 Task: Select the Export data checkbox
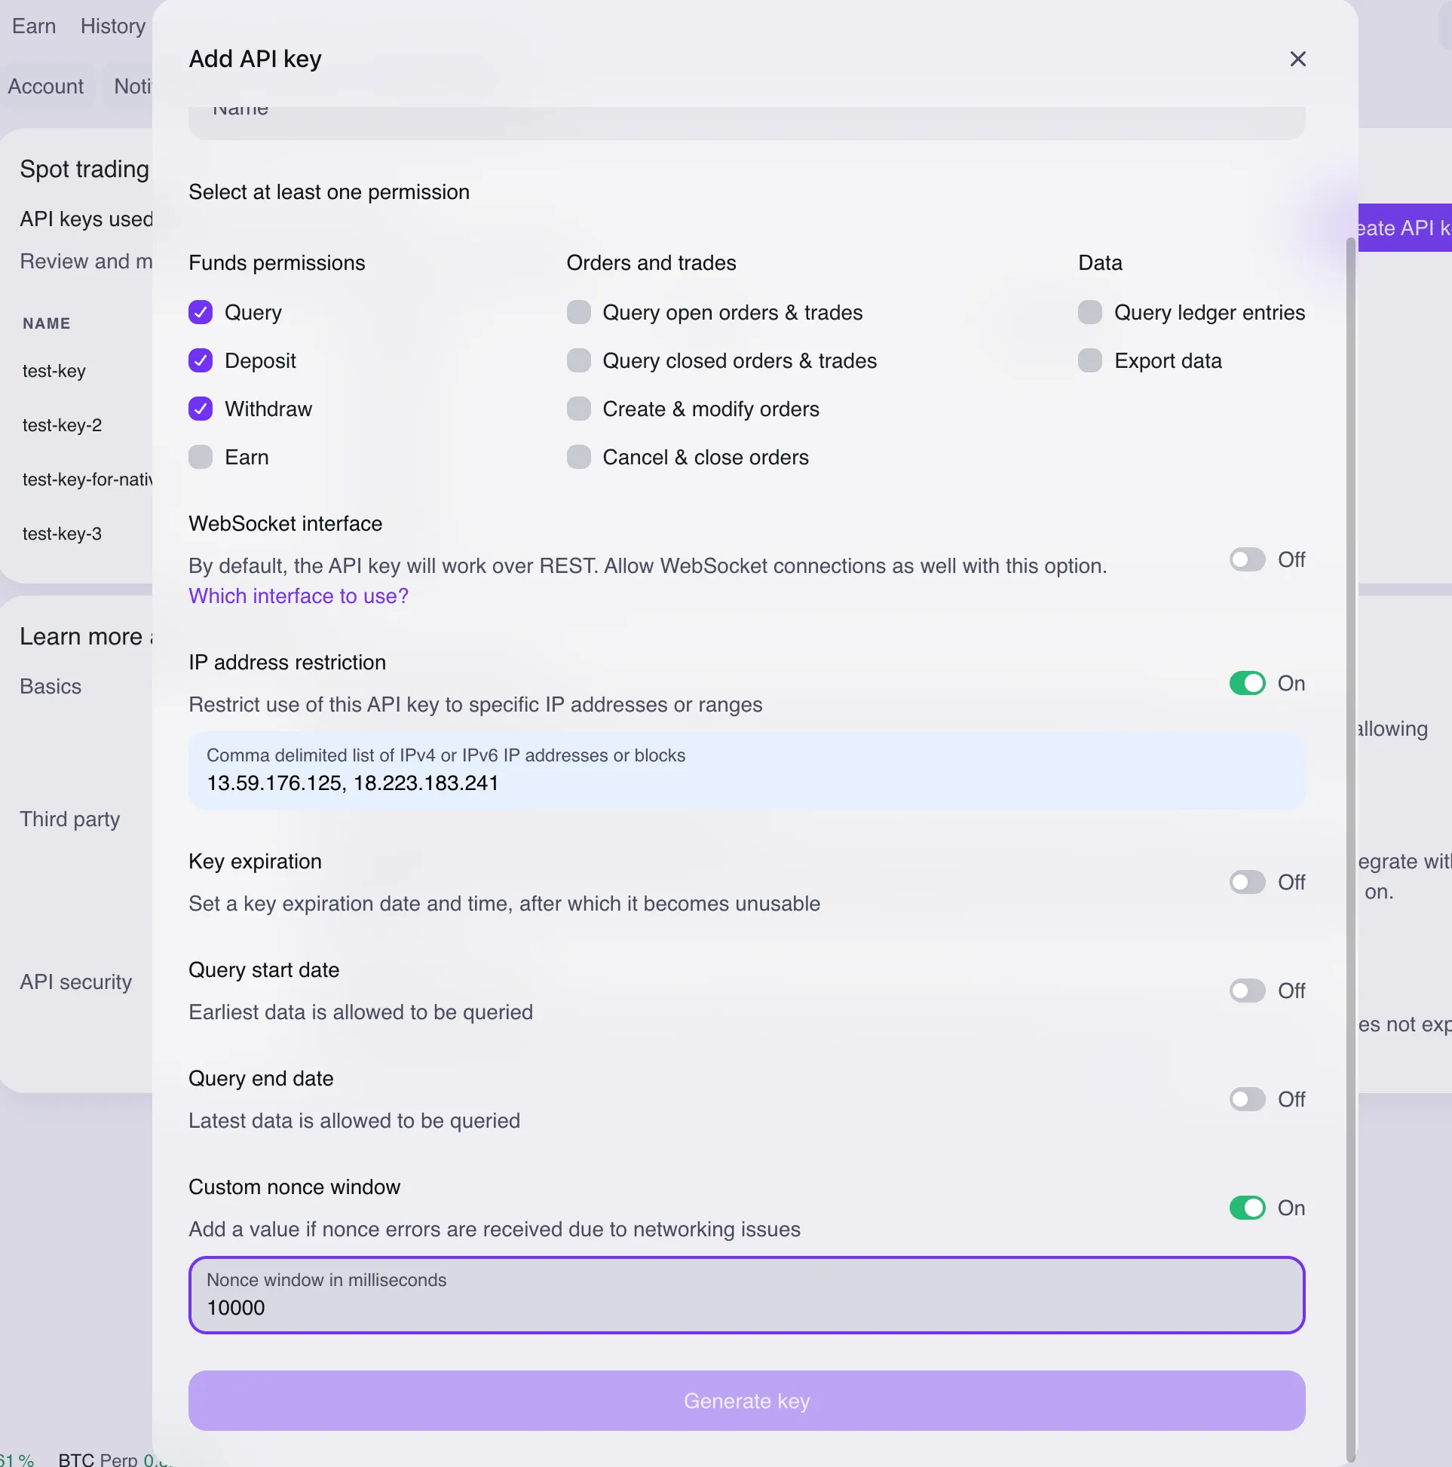pyautogui.click(x=1090, y=360)
